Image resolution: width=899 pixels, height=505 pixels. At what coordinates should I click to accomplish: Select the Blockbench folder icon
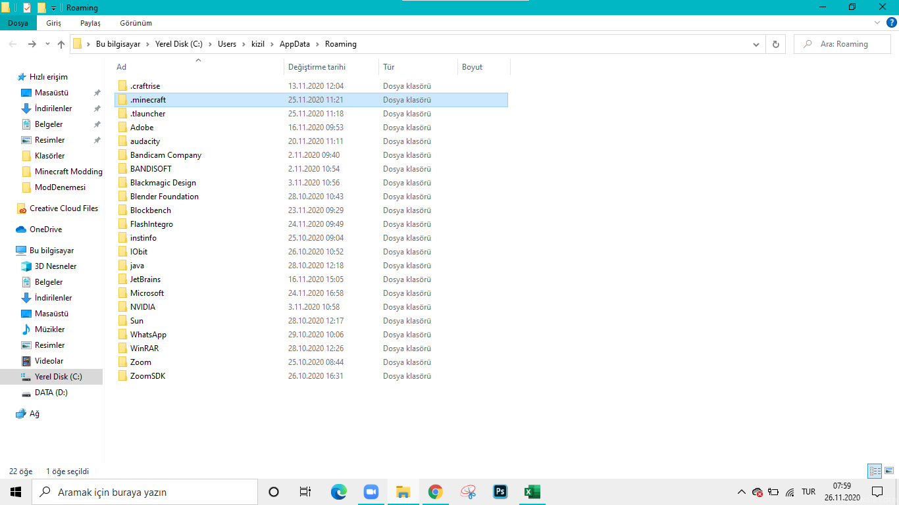click(122, 210)
